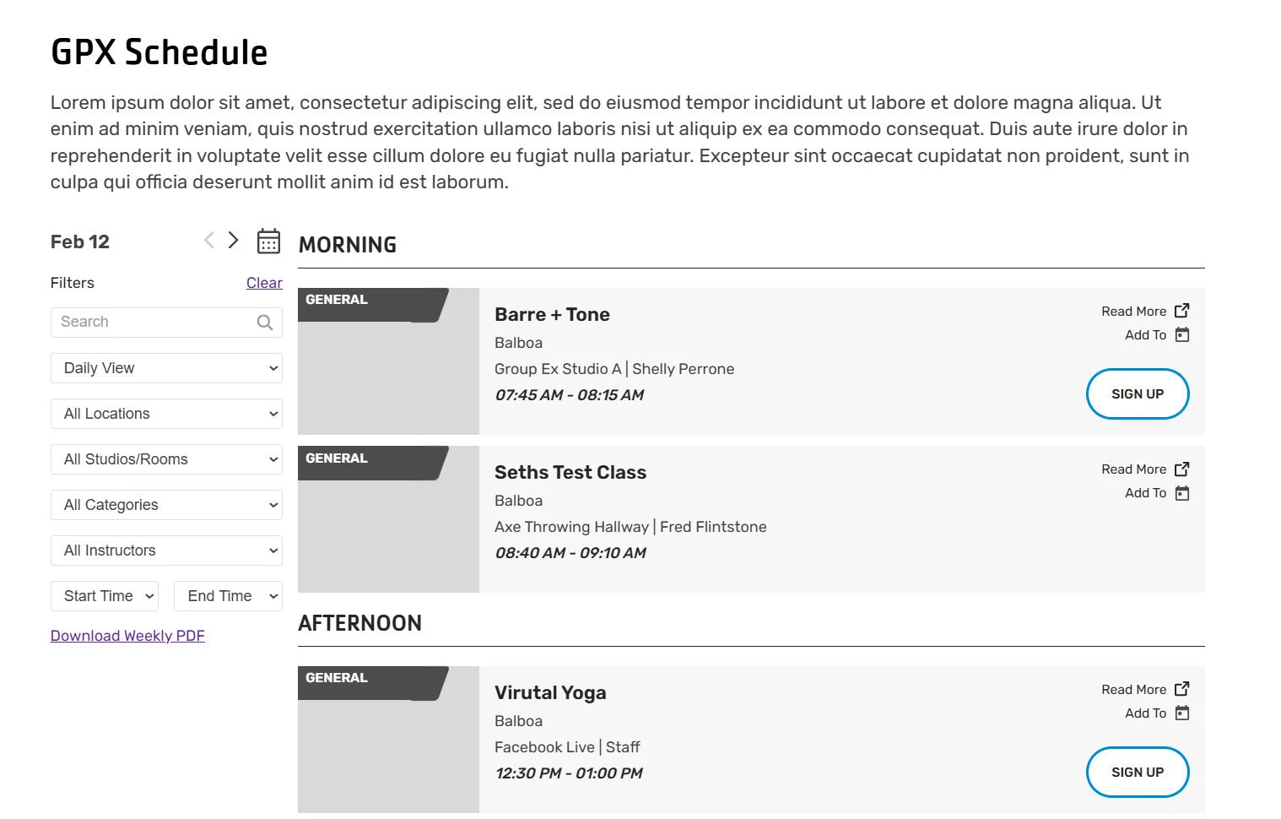Viewport: 1281px width, 819px height.
Task: Click the search magnifier icon
Action: pyautogui.click(x=265, y=323)
